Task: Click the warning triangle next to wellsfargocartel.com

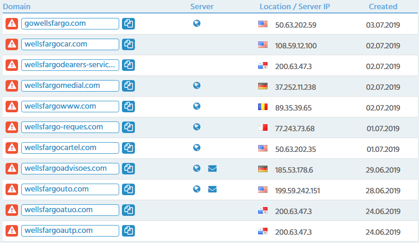Action: coord(12,148)
